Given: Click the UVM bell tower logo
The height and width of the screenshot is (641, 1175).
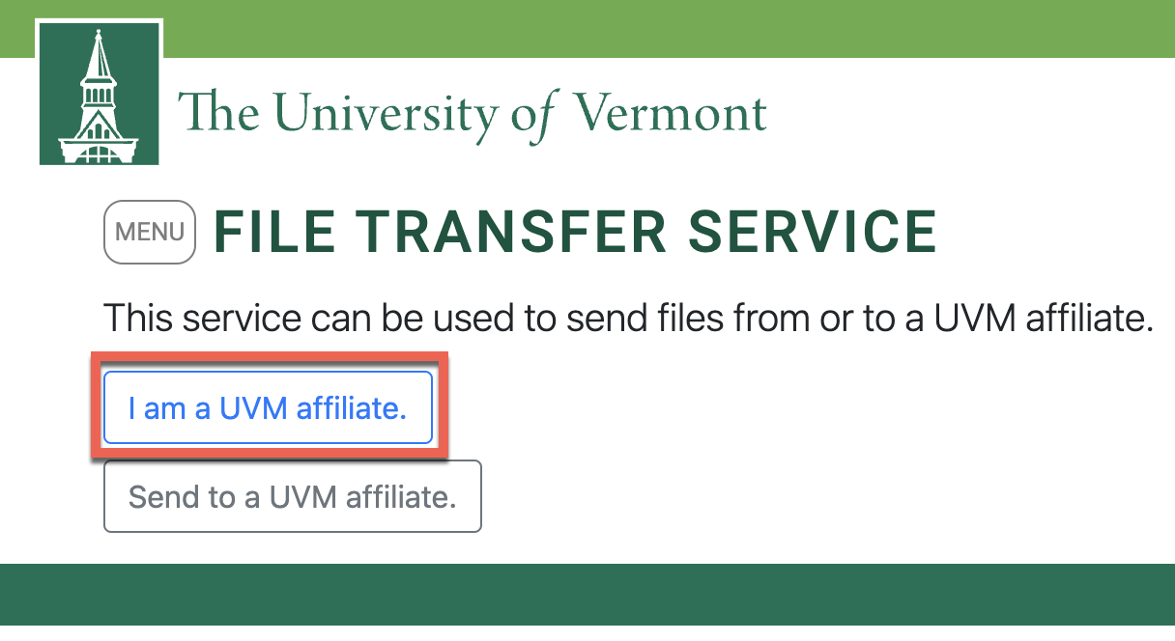Looking at the screenshot, I should point(99,94).
